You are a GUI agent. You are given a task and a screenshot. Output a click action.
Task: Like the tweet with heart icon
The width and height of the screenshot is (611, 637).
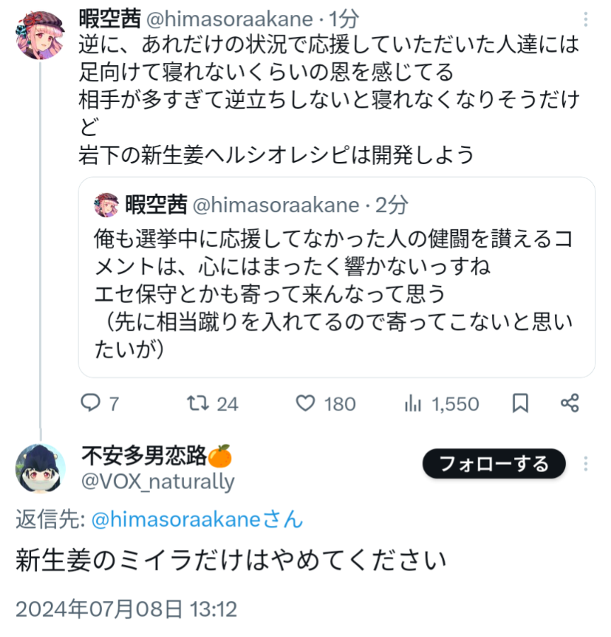tap(305, 403)
